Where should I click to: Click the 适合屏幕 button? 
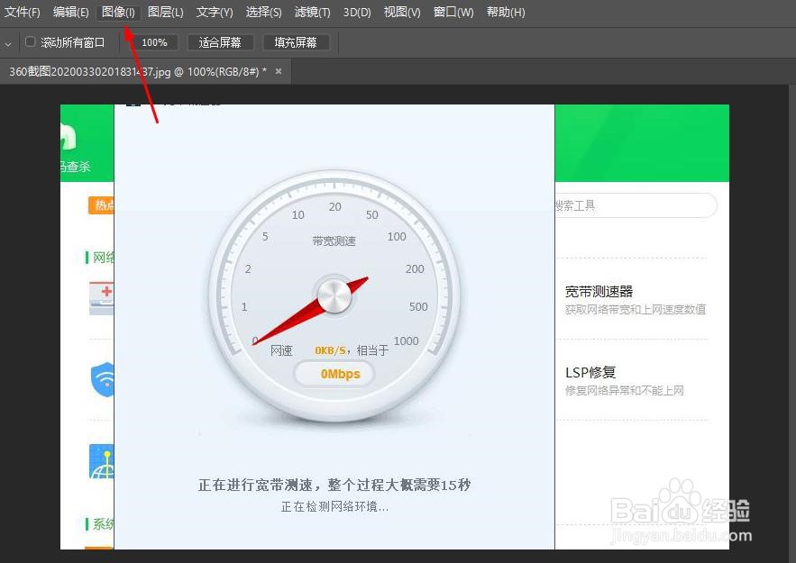pyautogui.click(x=220, y=41)
